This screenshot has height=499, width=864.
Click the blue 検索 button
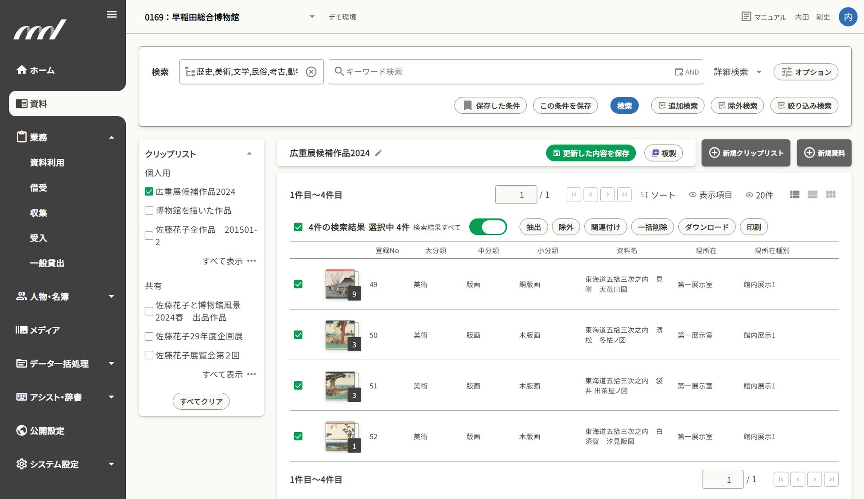pyautogui.click(x=624, y=106)
